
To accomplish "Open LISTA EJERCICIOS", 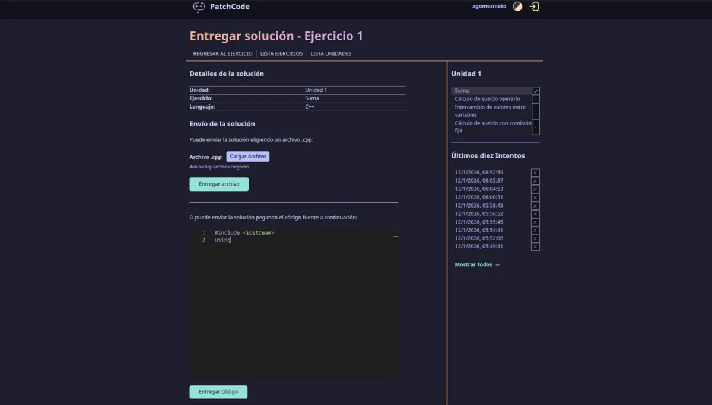I will 281,53.
